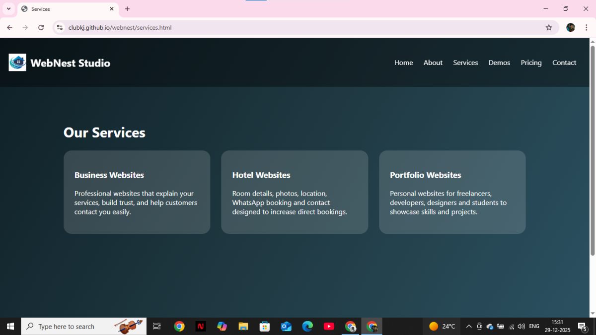Open the Demos nav link
Image resolution: width=596 pixels, height=335 pixels.
point(499,63)
